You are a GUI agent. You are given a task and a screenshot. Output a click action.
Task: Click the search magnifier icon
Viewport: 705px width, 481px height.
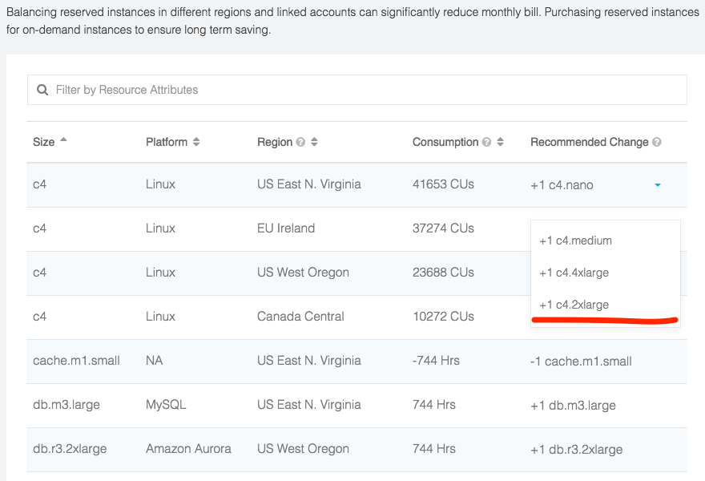[42, 90]
